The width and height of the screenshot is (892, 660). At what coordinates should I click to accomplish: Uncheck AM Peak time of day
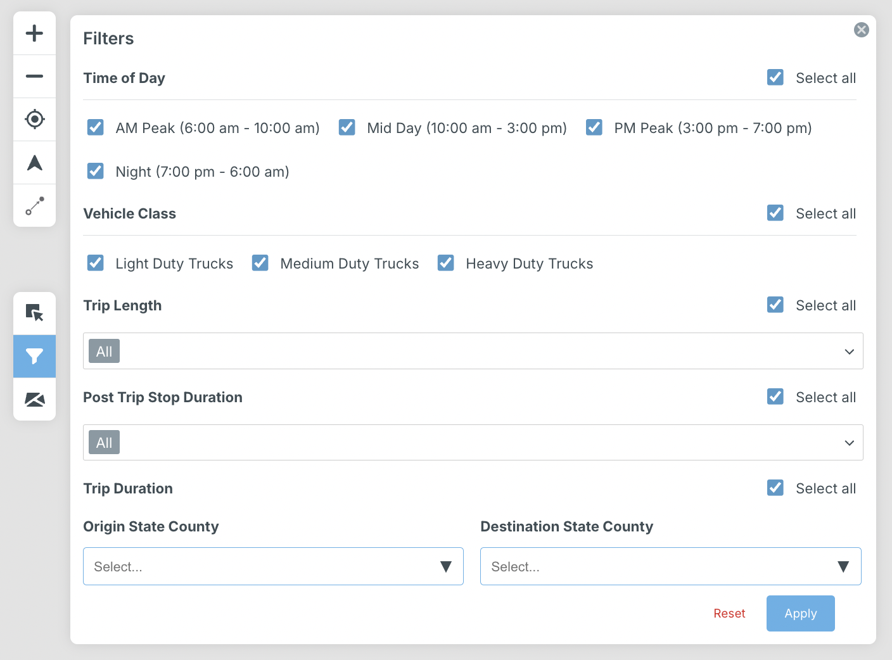pyautogui.click(x=96, y=128)
